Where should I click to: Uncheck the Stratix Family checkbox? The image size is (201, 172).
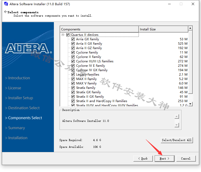[x=73, y=88]
